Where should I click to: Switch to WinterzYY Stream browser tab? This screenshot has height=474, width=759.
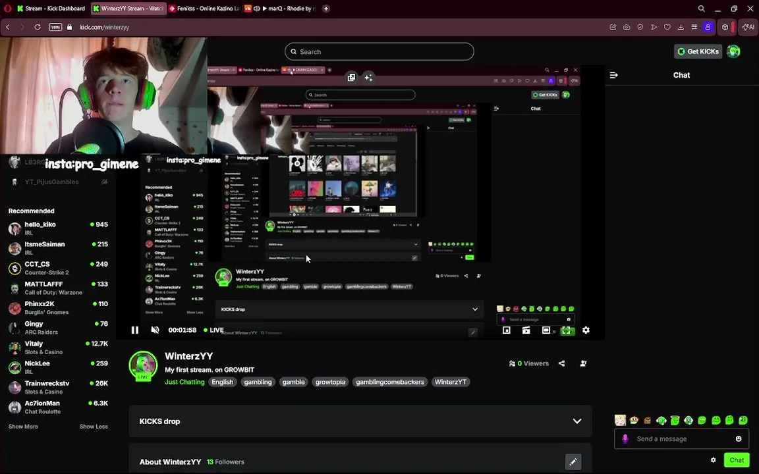click(x=128, y=8)
